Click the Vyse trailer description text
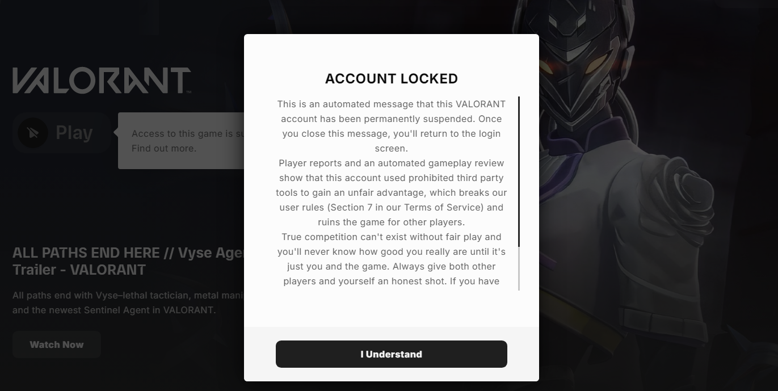778x391 pixels. point(128,302)
